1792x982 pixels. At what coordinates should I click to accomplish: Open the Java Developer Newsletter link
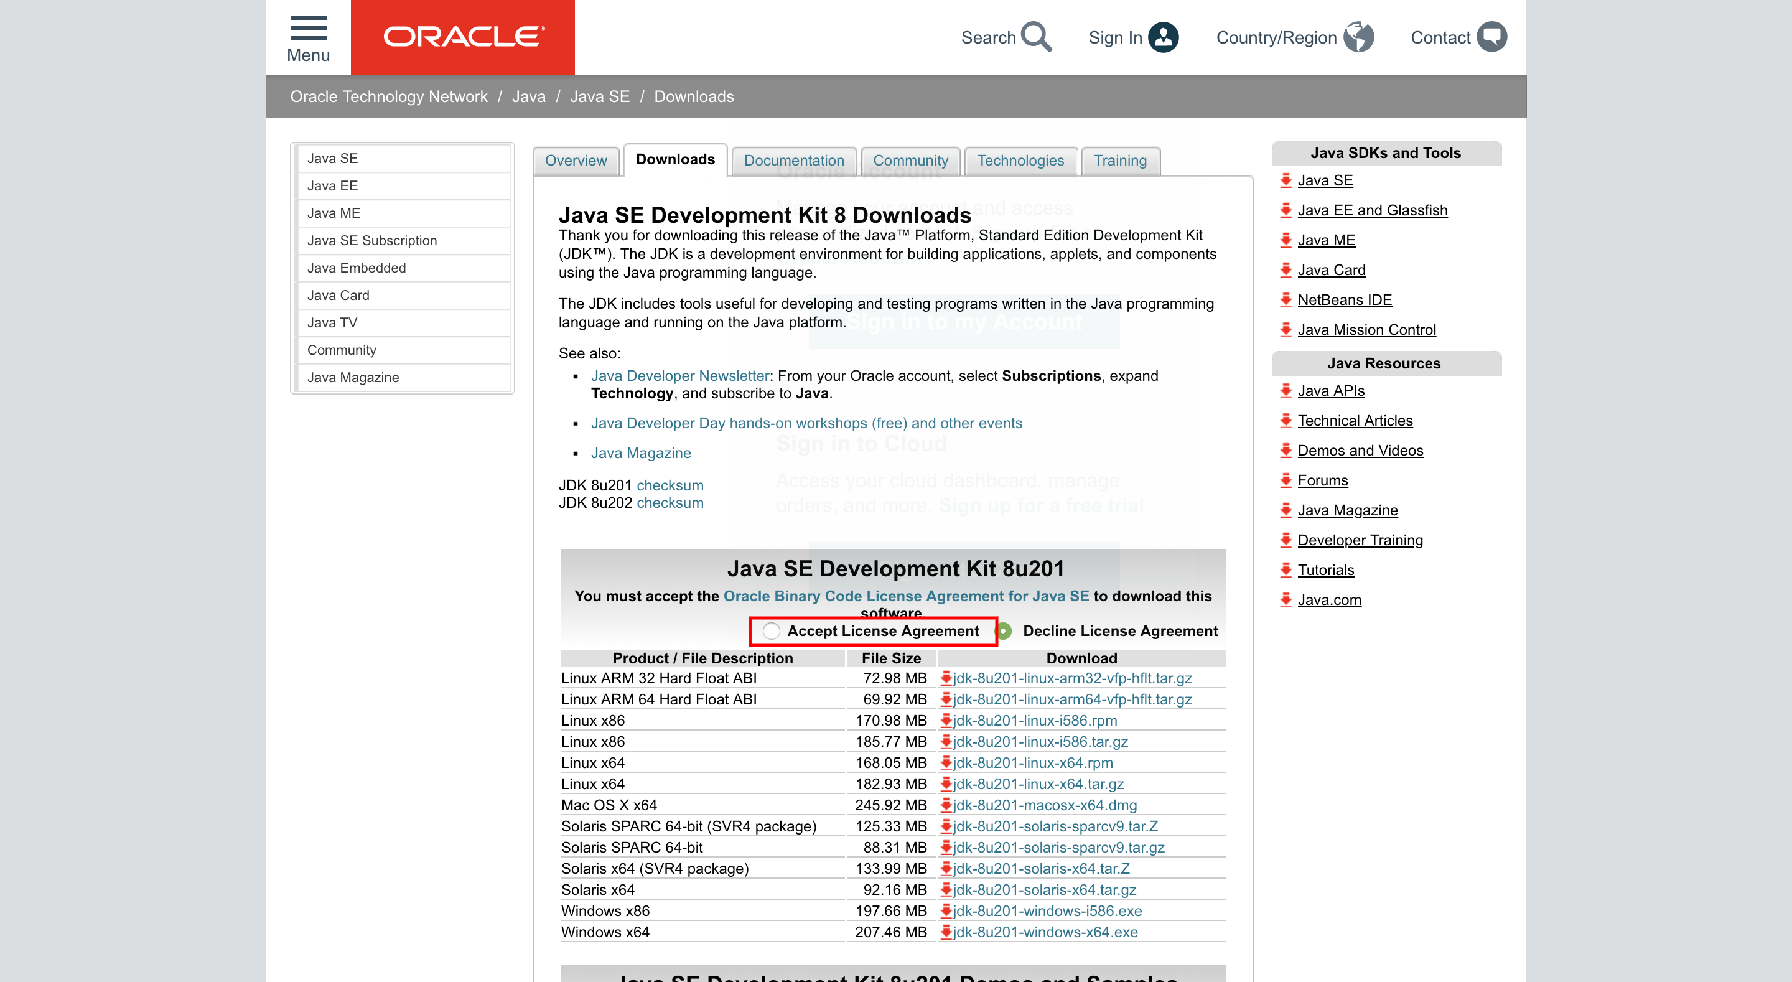click(679, 375)
